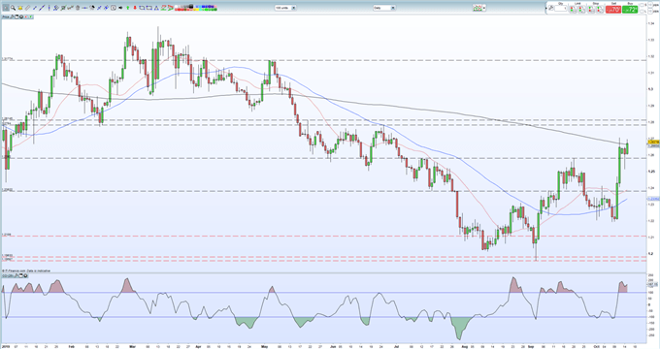Click the yellow alert bell icon

point(20,8)
